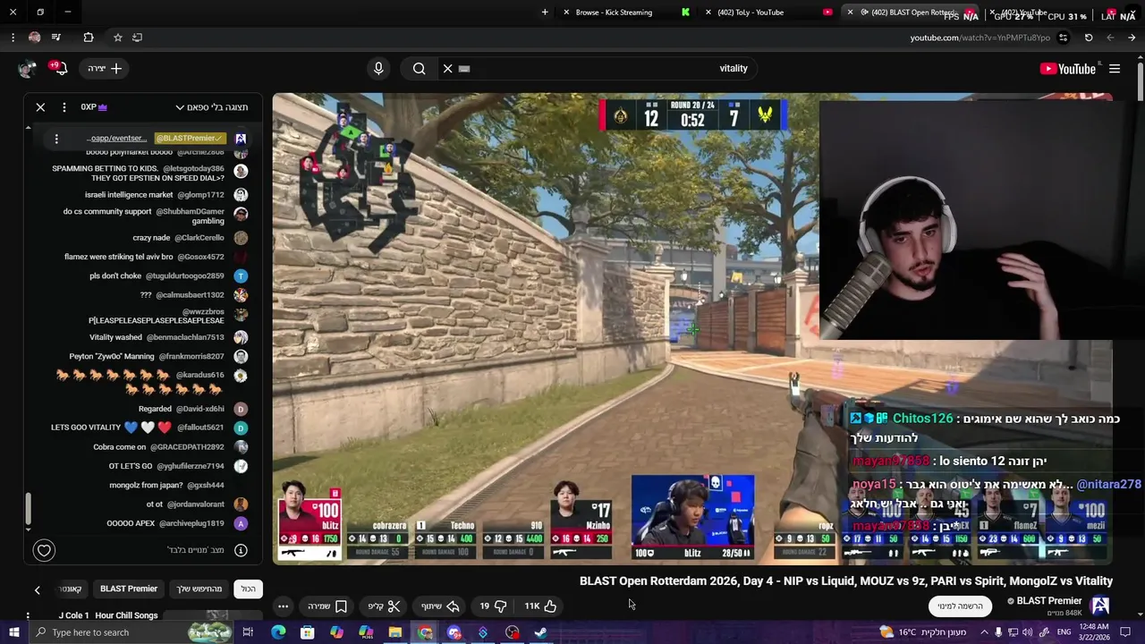Close the ToLy - YouTube tab
This screenshot has width=1145, height=644.
708,13
